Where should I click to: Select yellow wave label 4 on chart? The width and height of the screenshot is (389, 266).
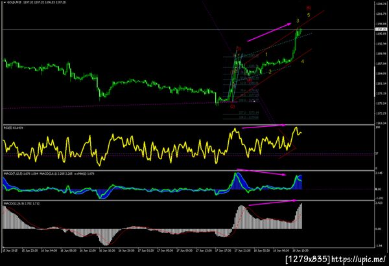pos(302,61)
